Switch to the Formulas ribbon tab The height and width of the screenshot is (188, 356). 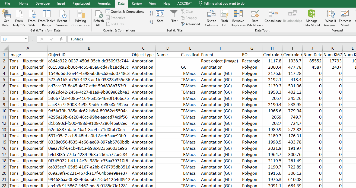(x=104, y=4)
